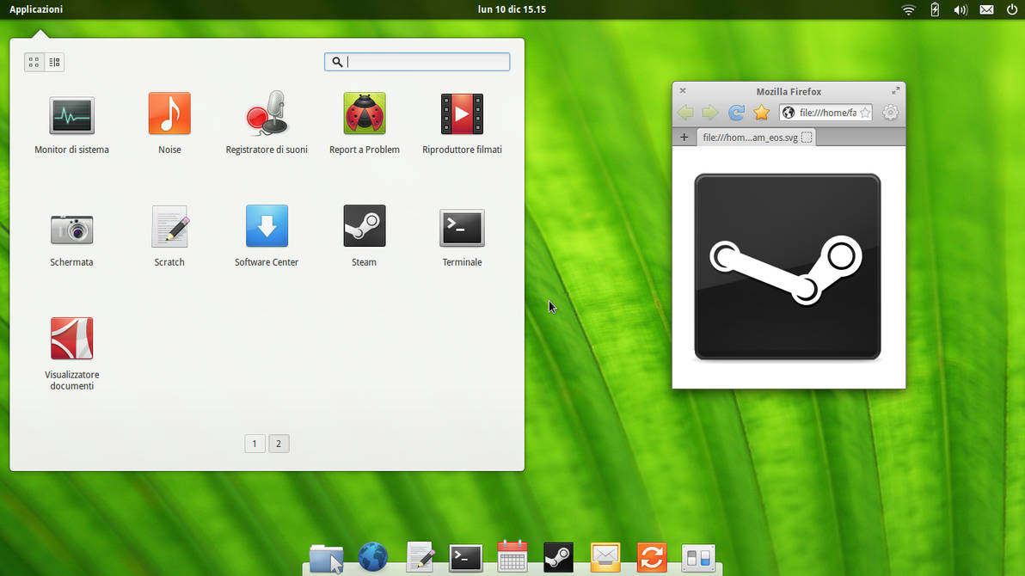Switch the launcher to grid view
The height and width of the screenshot is (576, 1025).
(x=34, y=61)
